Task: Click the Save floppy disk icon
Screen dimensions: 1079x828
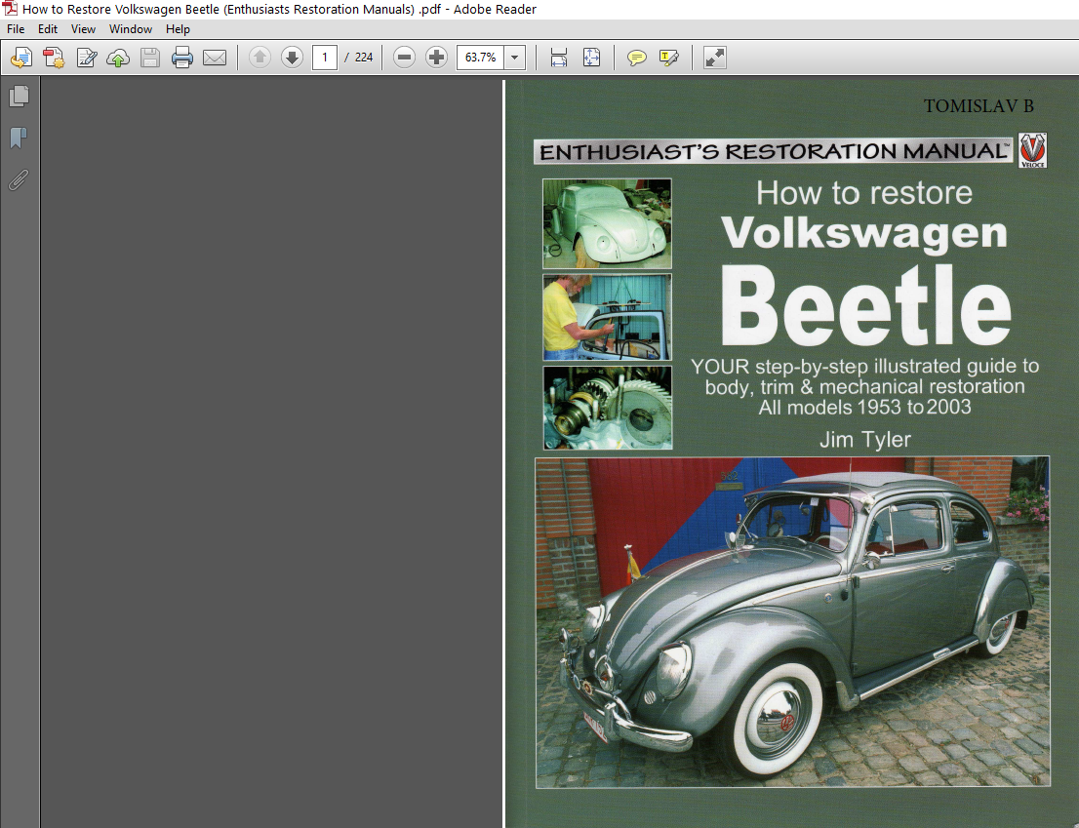Action: click(150, 58)
